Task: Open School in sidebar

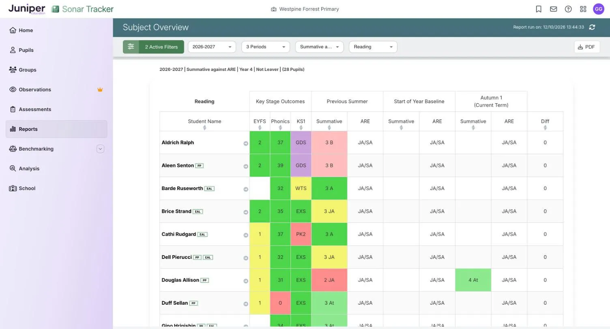Action: tap(56, 188)
